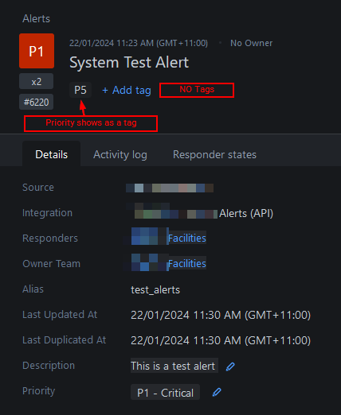Open Facilities link in Responders row
The height and width of the screenshot is (415, 341).
pyautogui.click(x=187, y=239)
